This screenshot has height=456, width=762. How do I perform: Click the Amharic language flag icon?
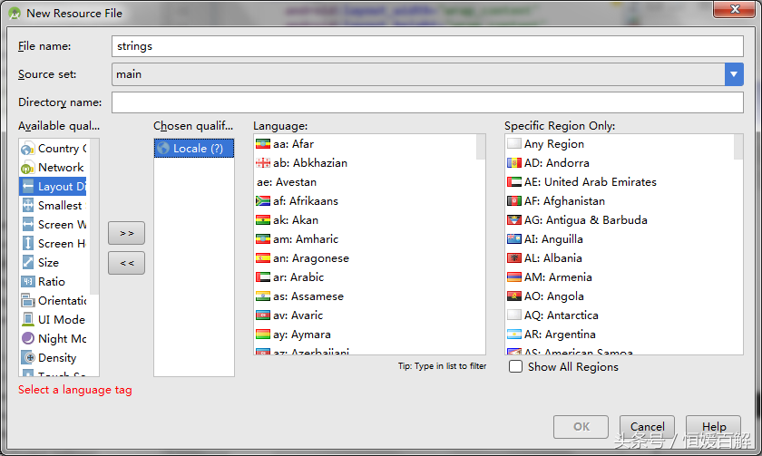pyautogui.click(x=263, y=239)
